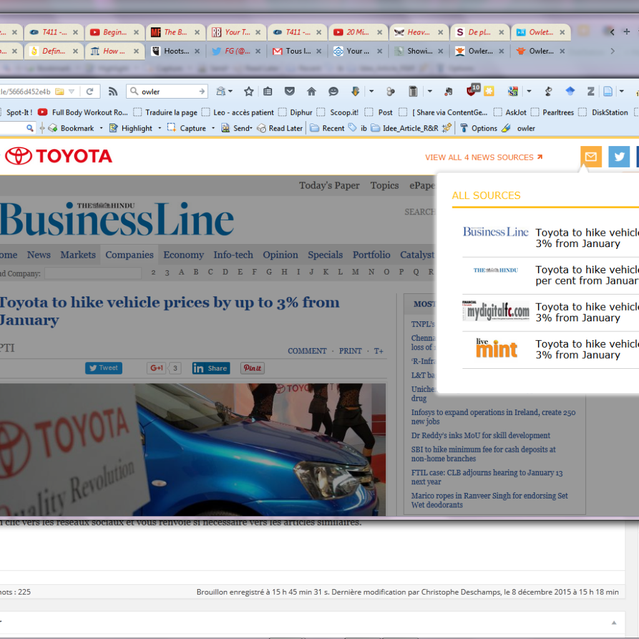639x639 pixels.
Task: Open the orange email alert icon
Action: tap(591, 157)
